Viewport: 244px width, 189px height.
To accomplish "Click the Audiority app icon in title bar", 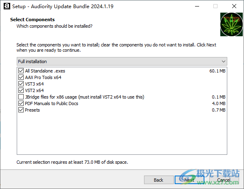I will point(7,6).
